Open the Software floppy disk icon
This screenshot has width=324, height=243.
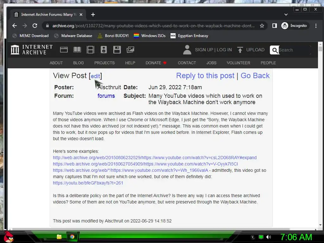[117, 50]
